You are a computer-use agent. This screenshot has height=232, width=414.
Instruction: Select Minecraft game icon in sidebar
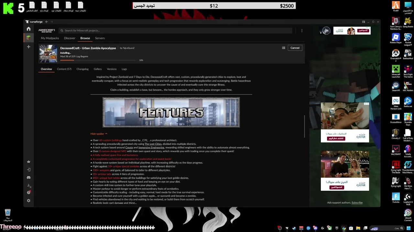28,38
